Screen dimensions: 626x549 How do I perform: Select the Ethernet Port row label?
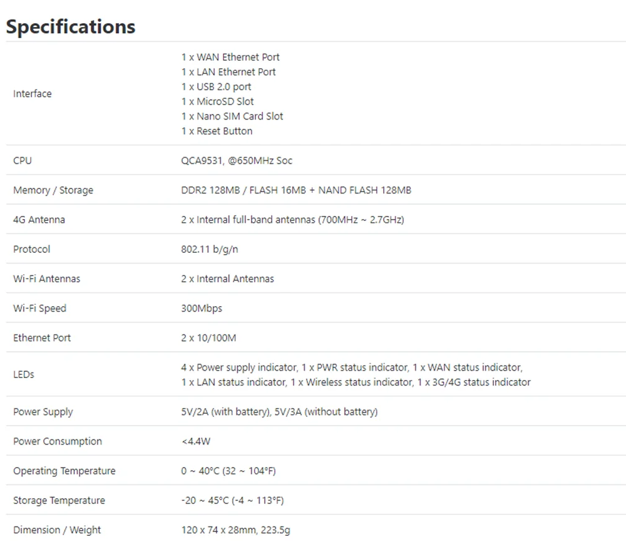(41, 338)
